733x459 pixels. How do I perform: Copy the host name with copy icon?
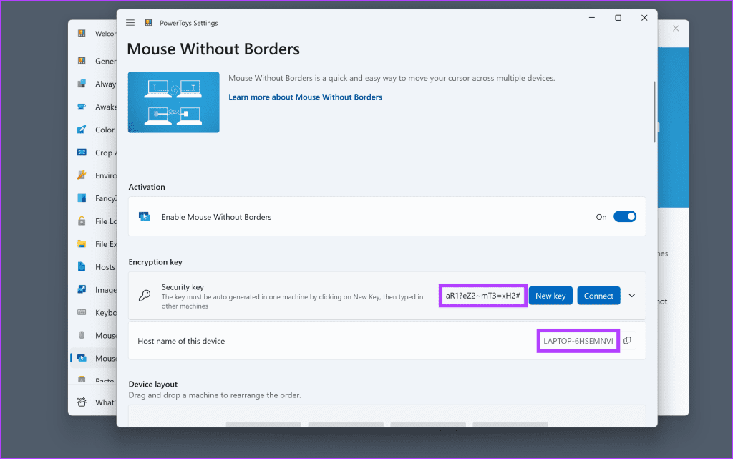click(x=627, y=341)
